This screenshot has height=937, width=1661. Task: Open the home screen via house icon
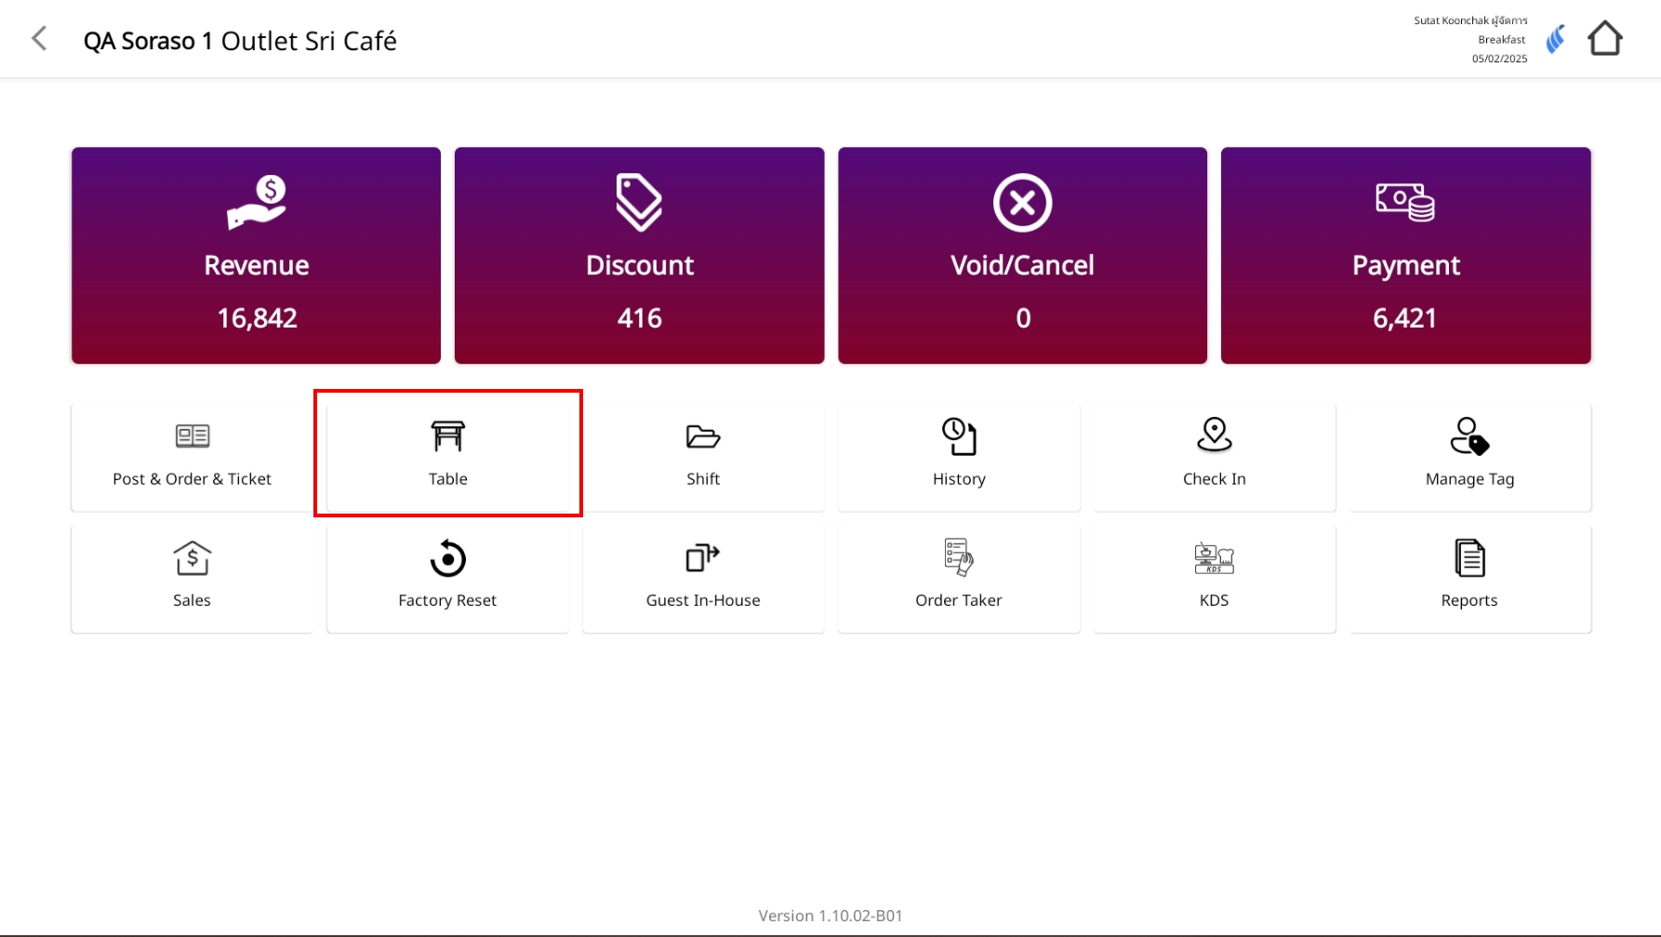click(1604, 39)
